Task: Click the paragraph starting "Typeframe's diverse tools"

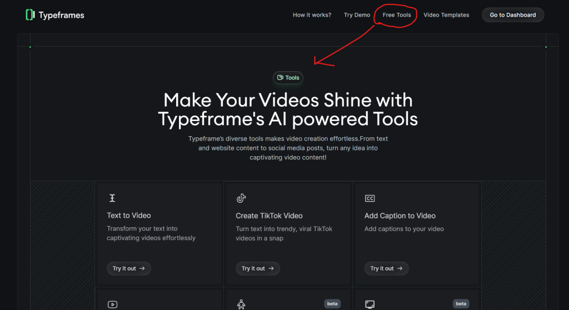Action: (288, 148)
